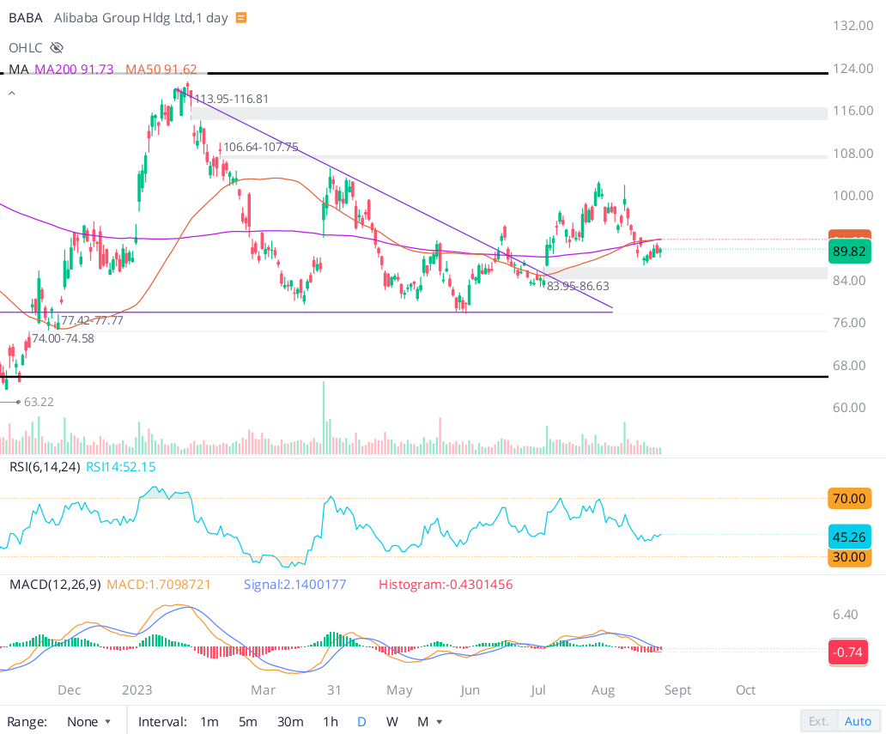Switch to the "W" weekly interval

point(391,722)
